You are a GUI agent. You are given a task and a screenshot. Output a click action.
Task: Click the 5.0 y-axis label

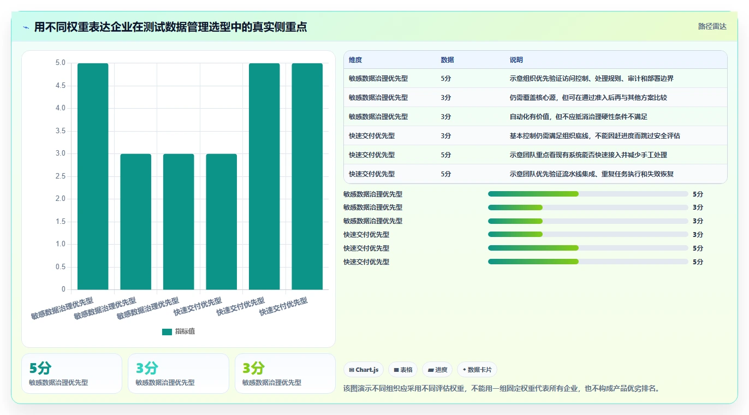point(60,63)
